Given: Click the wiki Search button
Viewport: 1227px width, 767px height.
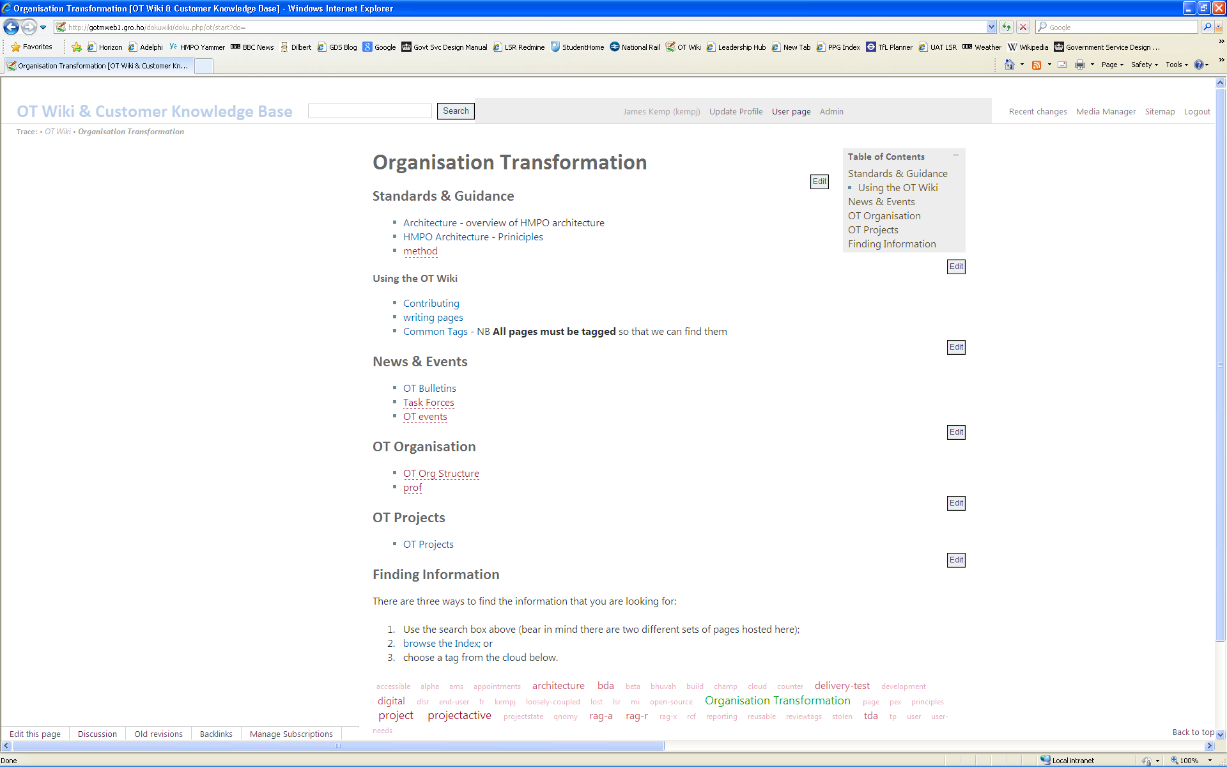Looking at the screenshot, I should click(x=456, y=111).
